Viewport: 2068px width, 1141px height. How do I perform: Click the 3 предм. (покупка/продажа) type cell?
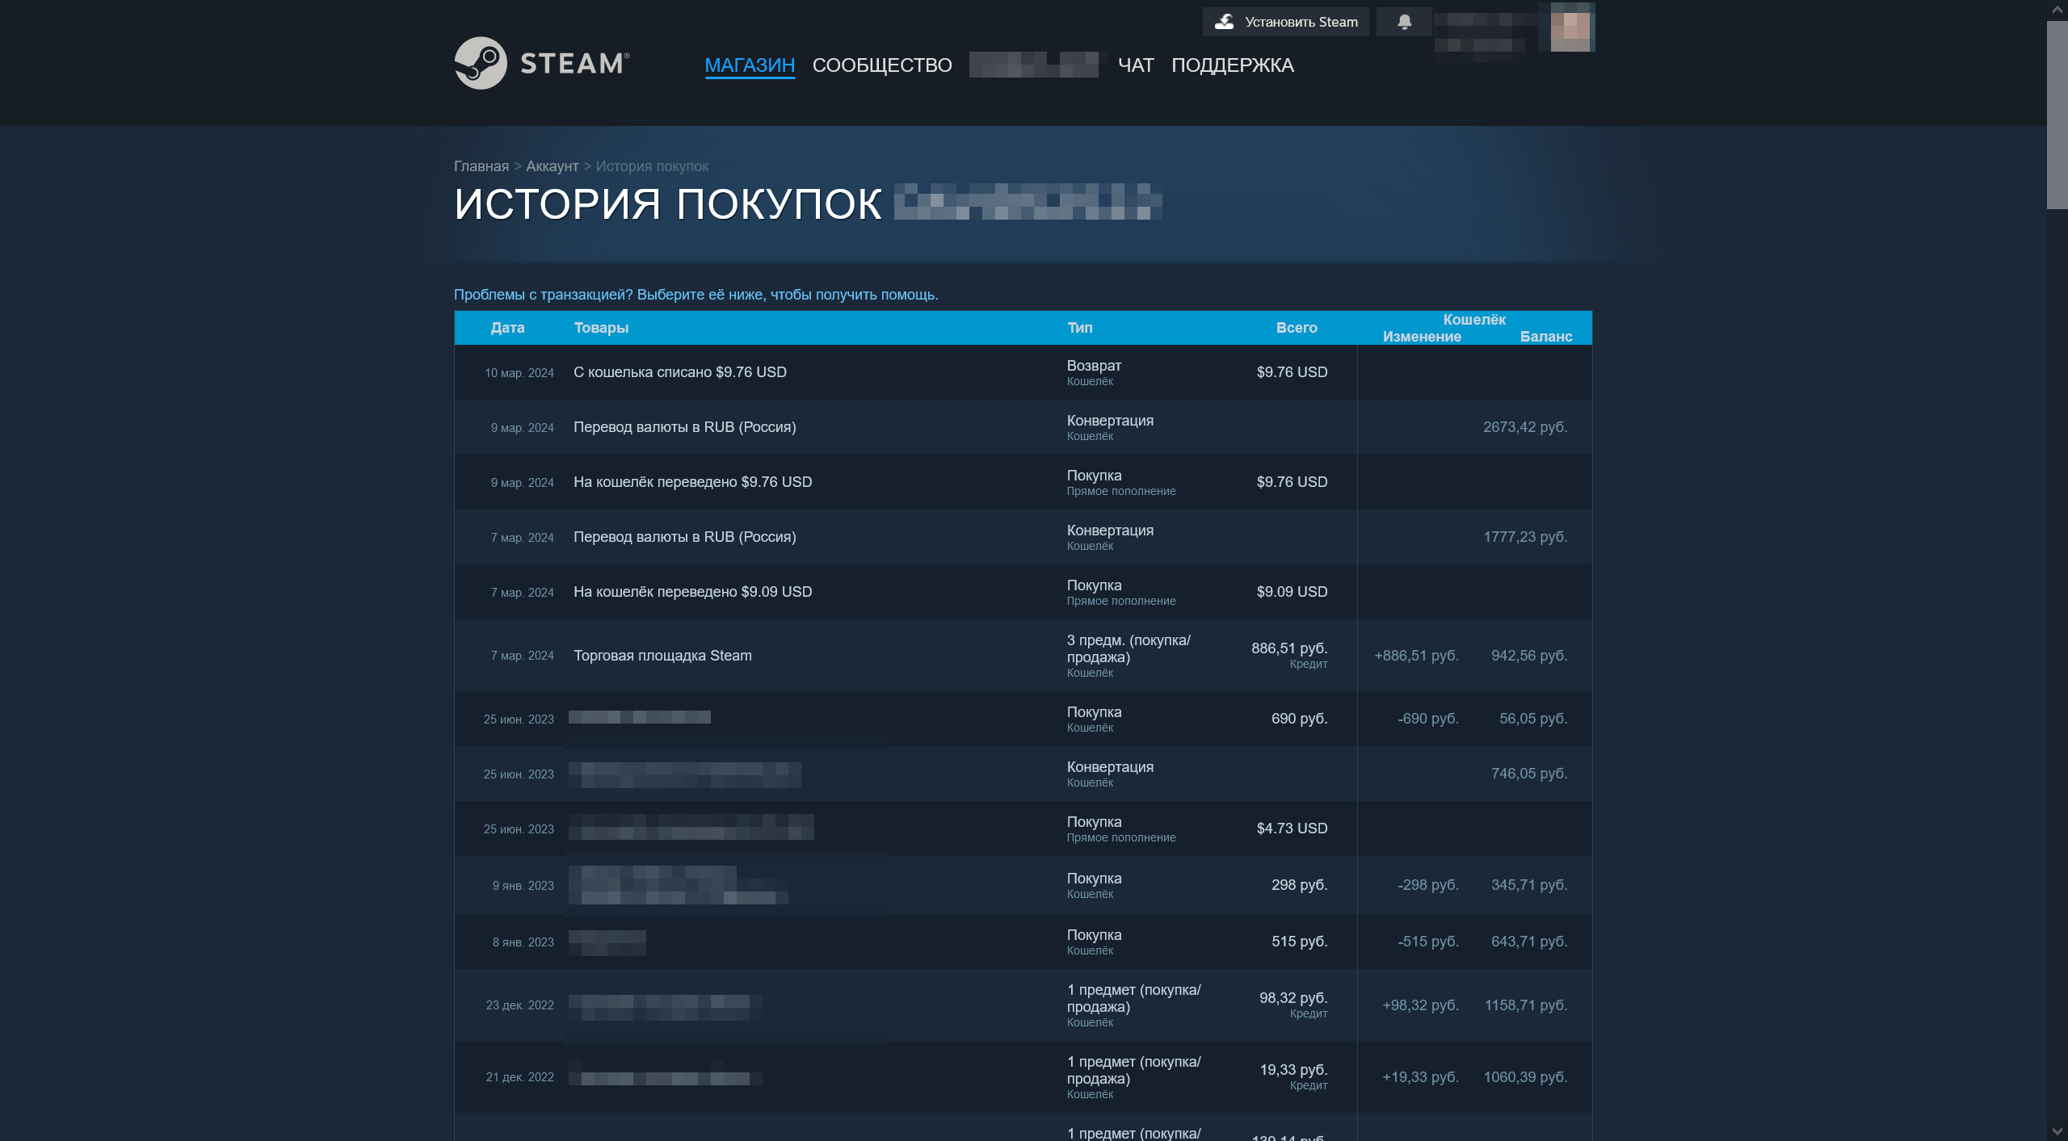coord(1129,656)
